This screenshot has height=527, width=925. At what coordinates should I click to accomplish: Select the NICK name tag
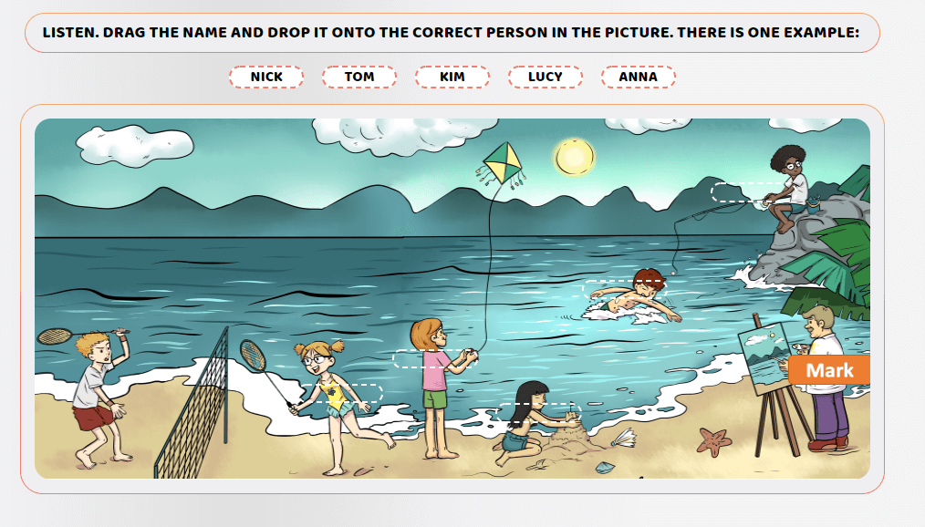[x=266, y=77]
